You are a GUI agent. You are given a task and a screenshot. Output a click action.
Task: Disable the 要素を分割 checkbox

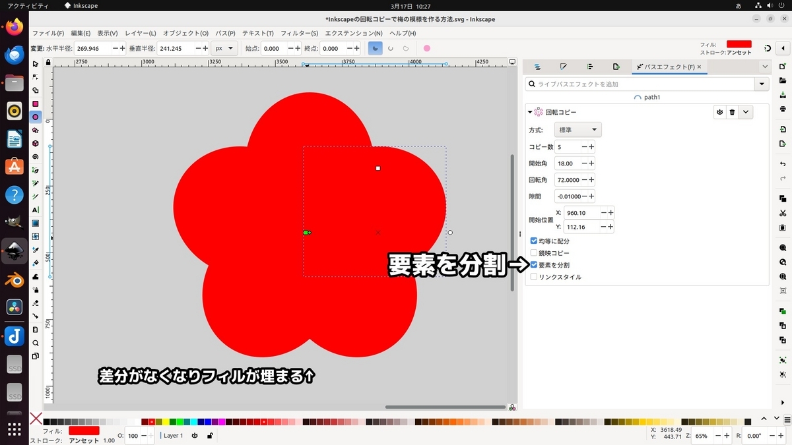(x=533, y=264)
